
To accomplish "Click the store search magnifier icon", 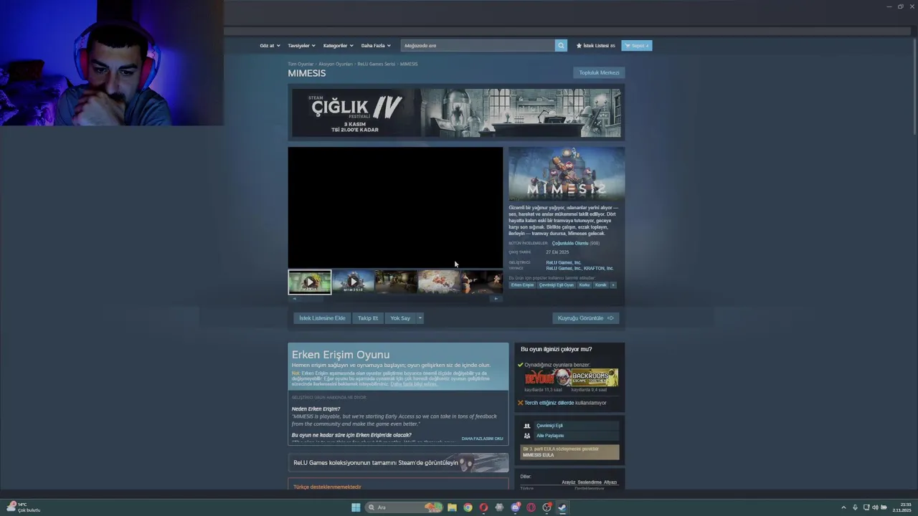I will click(561, 45).
